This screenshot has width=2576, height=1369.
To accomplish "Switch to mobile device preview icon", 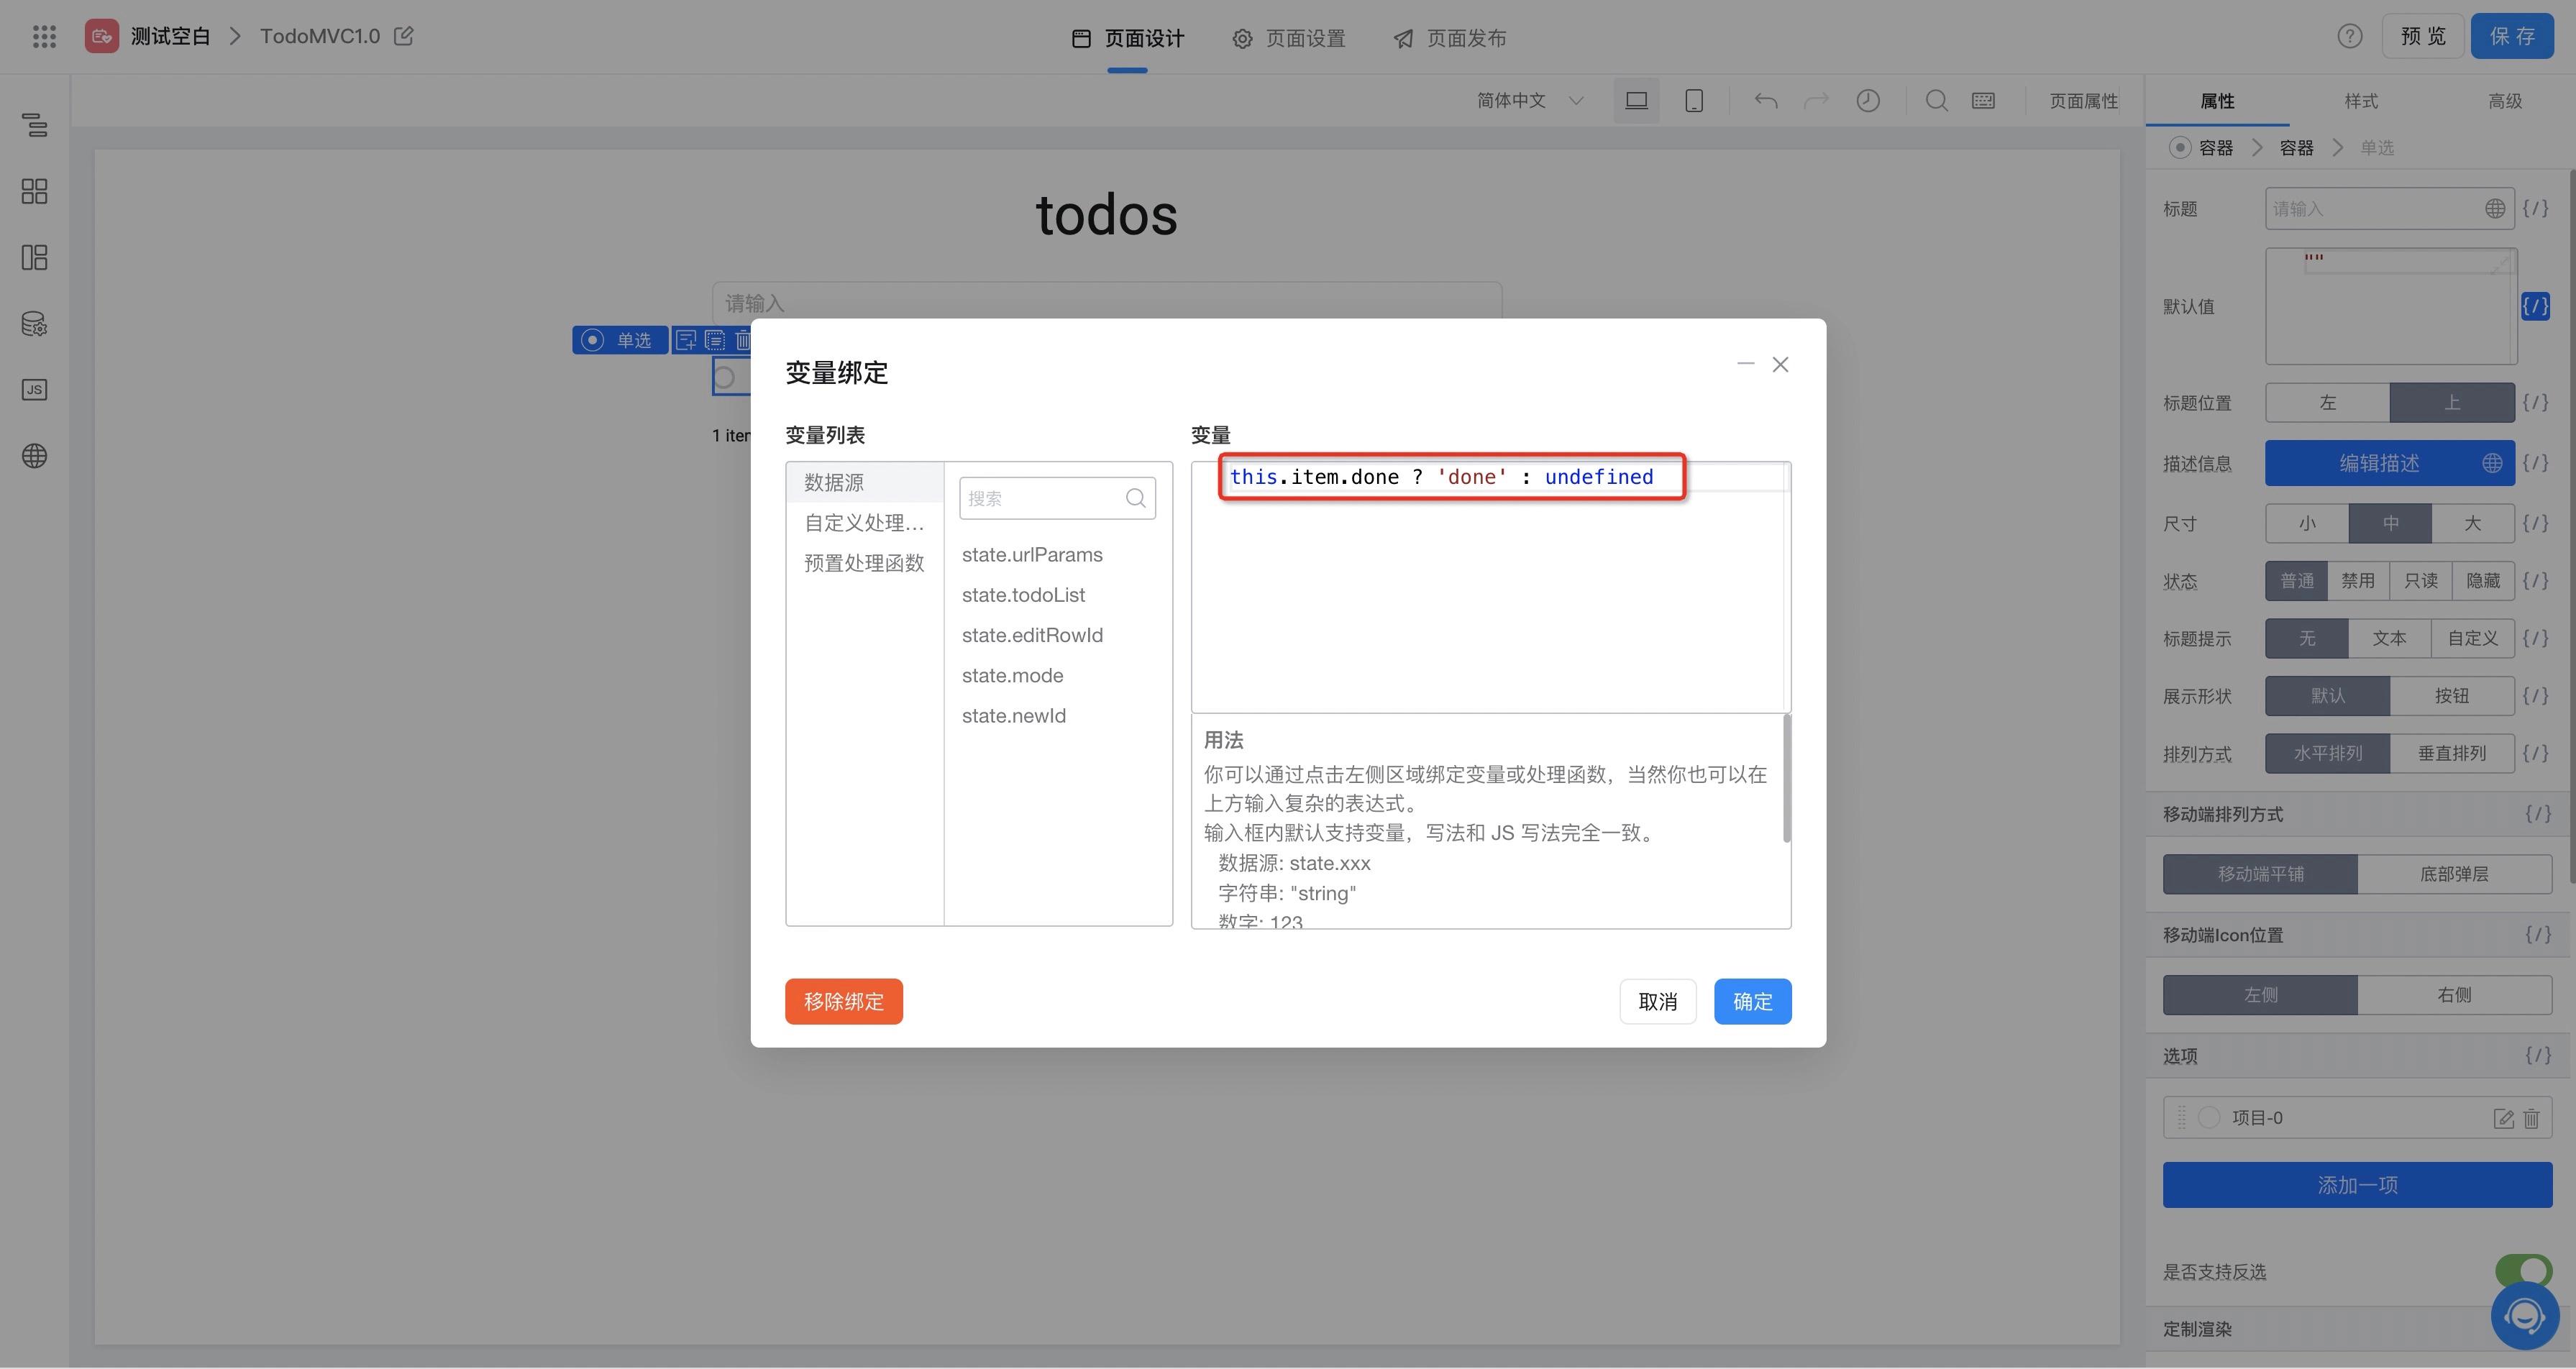I will click(1694, 101).
